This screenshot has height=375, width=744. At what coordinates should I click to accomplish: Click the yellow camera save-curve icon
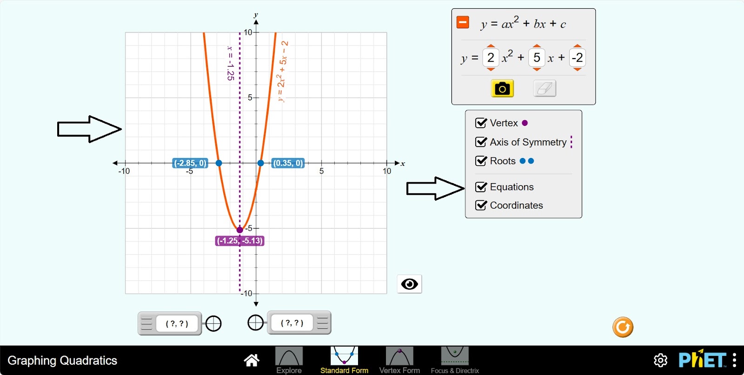pyautogui.click(x=502, y=88)
